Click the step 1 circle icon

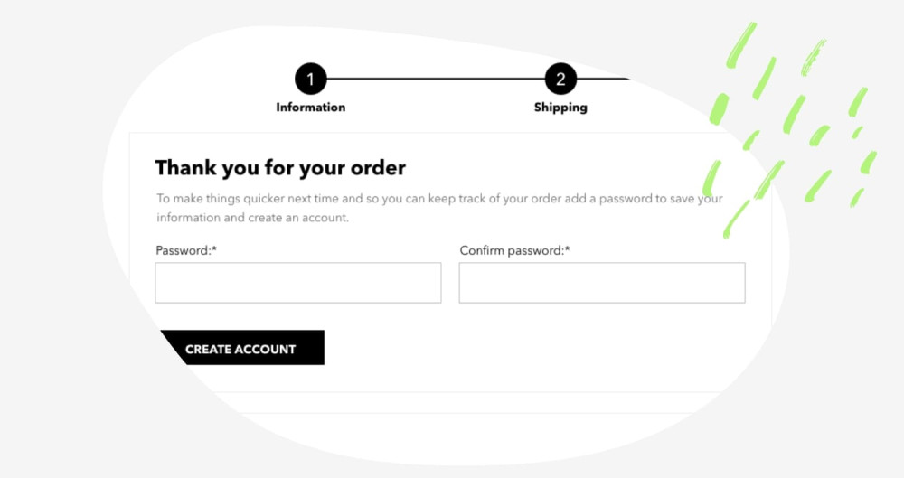click(311, 79)
